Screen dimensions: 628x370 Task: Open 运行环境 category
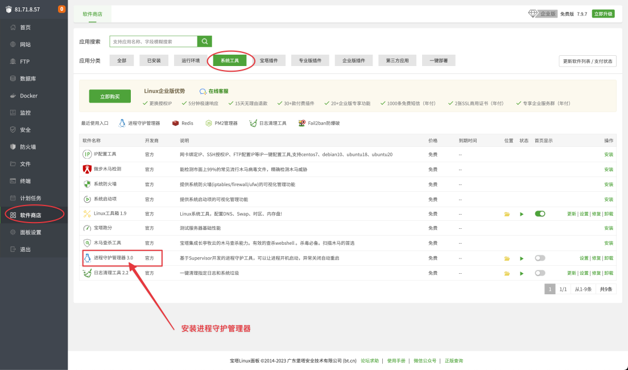click(x=191, y=60)
